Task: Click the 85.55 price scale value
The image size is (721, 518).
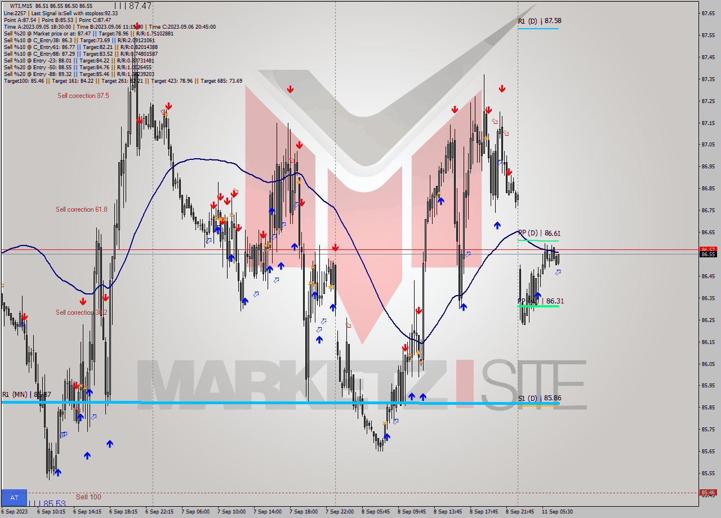Action: pyautogui.click(x=708, y=473)
